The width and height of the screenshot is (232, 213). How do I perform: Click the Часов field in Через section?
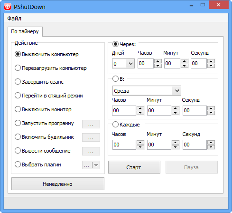(x=146, y=63)
